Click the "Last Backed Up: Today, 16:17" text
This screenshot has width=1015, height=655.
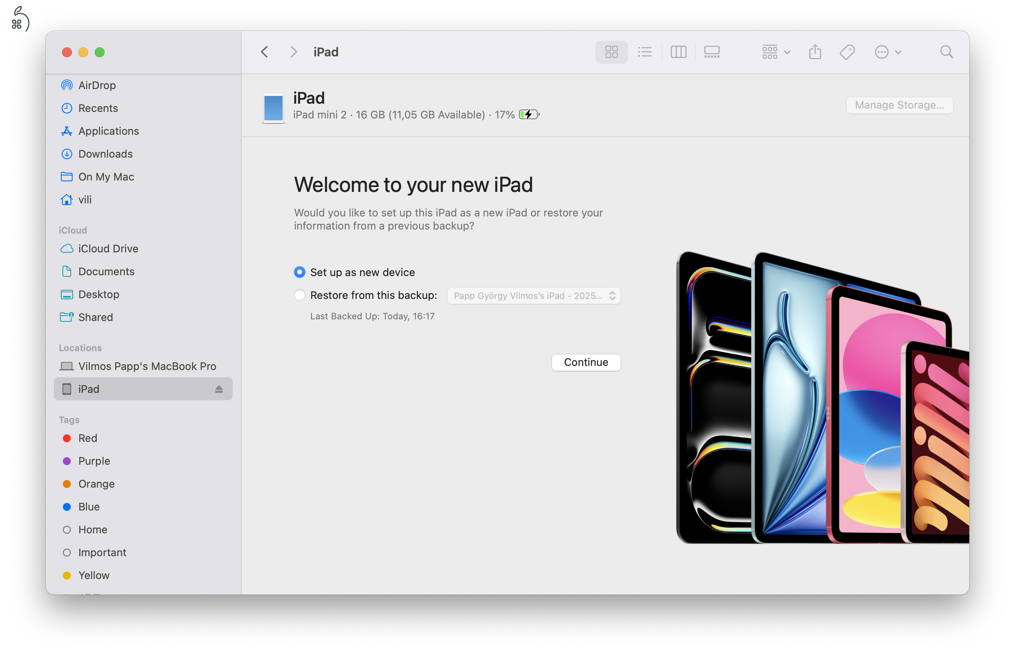point(372,316)
